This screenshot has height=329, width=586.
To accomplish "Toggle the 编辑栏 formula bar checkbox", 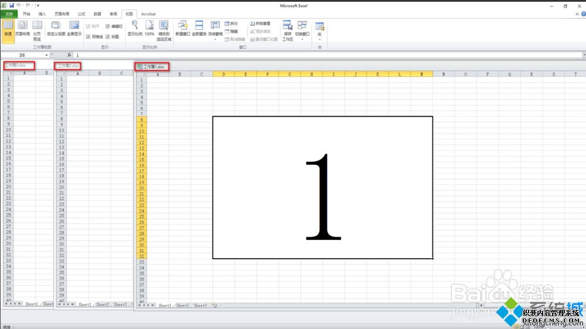I will point(107,26).
